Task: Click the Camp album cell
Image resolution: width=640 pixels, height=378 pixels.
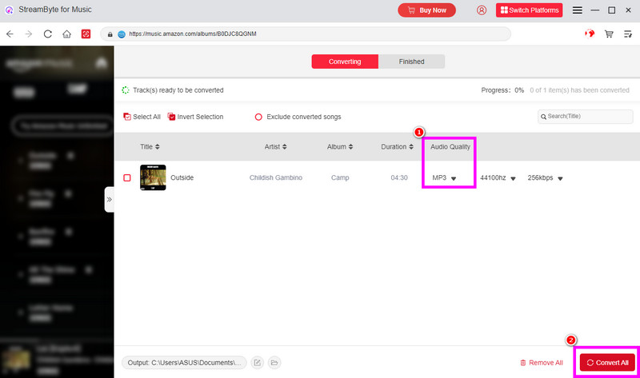Action: [x=340, y=177]
